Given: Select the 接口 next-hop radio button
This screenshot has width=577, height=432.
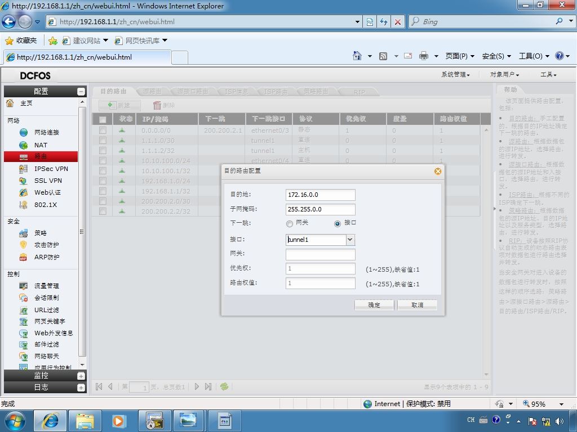Looking at the screenshot, I should (338, 223).
